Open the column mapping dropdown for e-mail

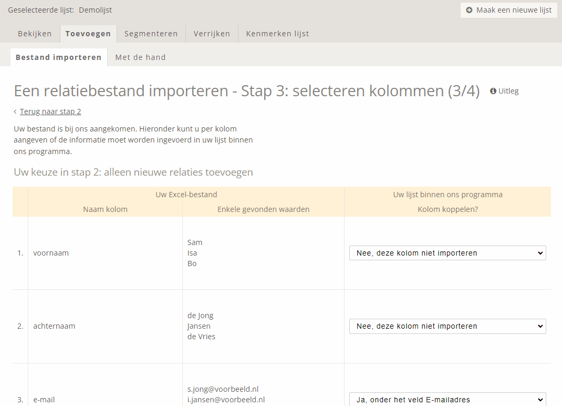(447, 399)
